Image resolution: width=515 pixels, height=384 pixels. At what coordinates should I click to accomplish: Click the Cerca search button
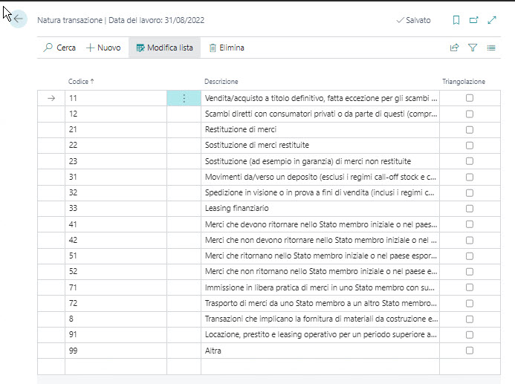tap(59, 48)
